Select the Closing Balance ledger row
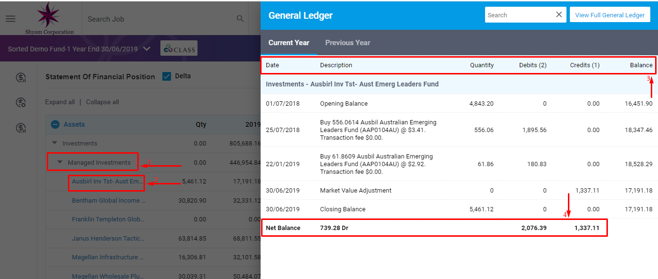This screenshot has height=279, width=658. (459, 209)
